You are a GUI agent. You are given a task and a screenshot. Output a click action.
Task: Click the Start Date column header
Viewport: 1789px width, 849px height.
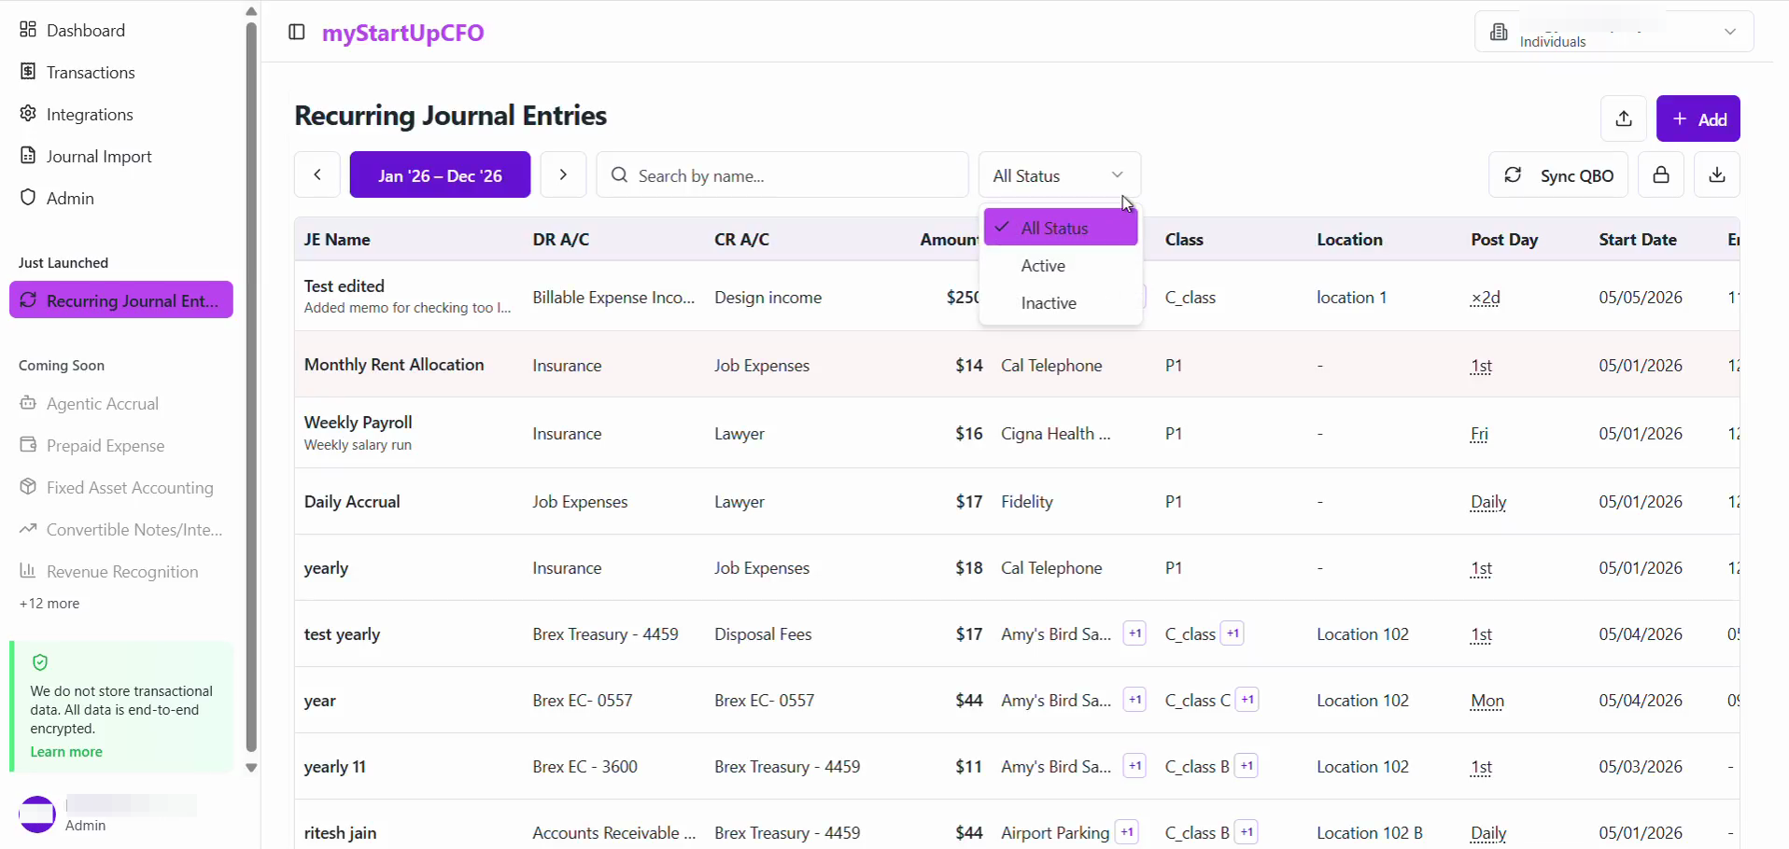pyautogui.click(x=1638, y=240)
